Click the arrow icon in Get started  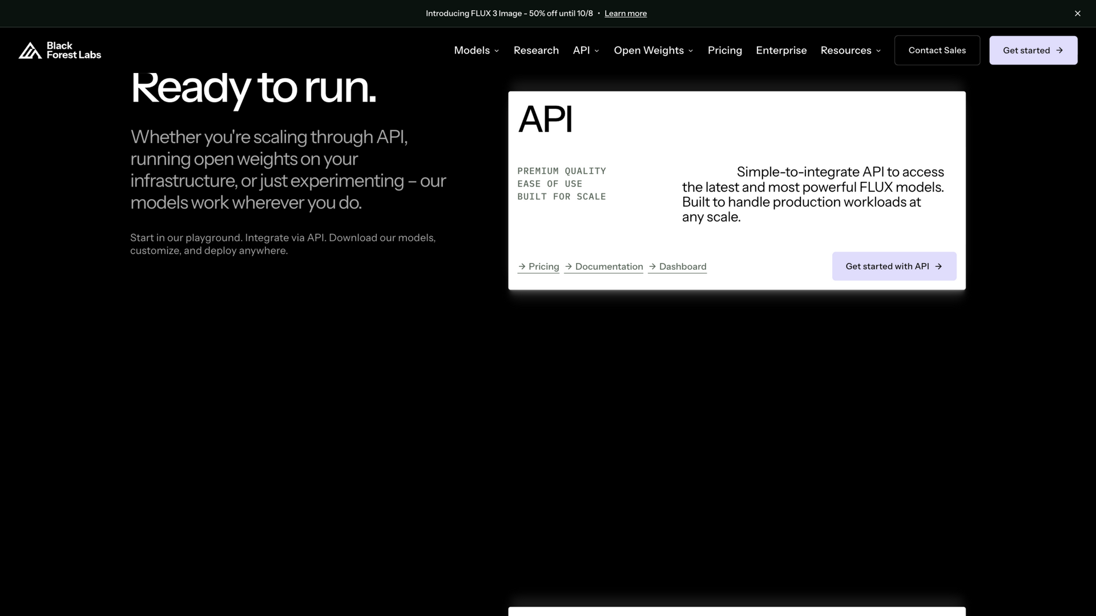(1059, 50)
